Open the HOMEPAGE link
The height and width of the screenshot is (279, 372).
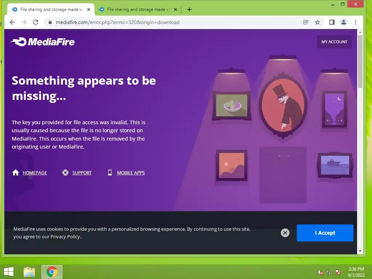tap(35, 173)
